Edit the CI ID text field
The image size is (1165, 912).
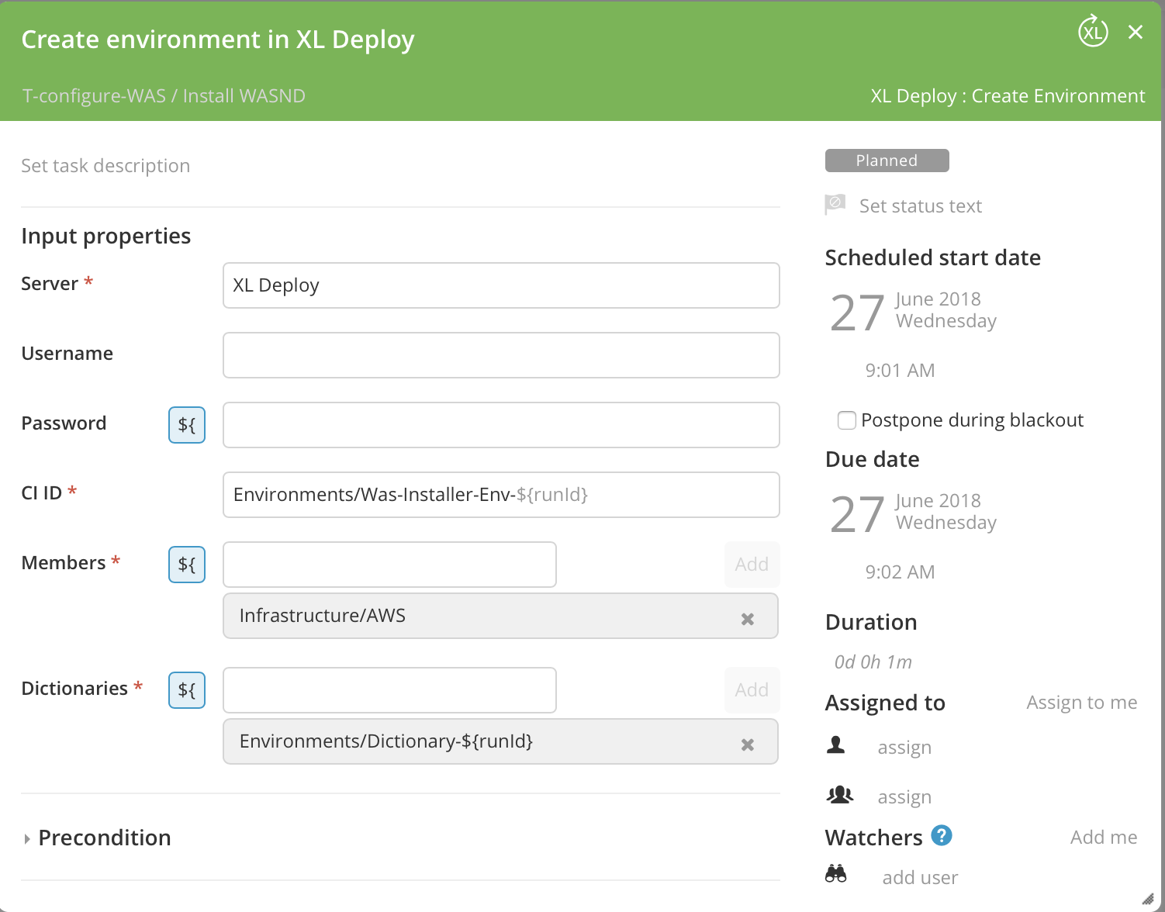tap(501, 495)
